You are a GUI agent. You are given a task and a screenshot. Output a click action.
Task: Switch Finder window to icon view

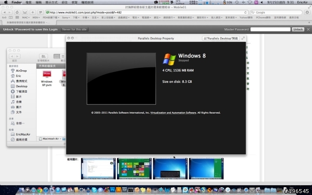click(x=57, y=57)
